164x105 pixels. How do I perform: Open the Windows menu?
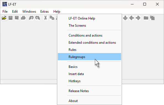(29, 12)
